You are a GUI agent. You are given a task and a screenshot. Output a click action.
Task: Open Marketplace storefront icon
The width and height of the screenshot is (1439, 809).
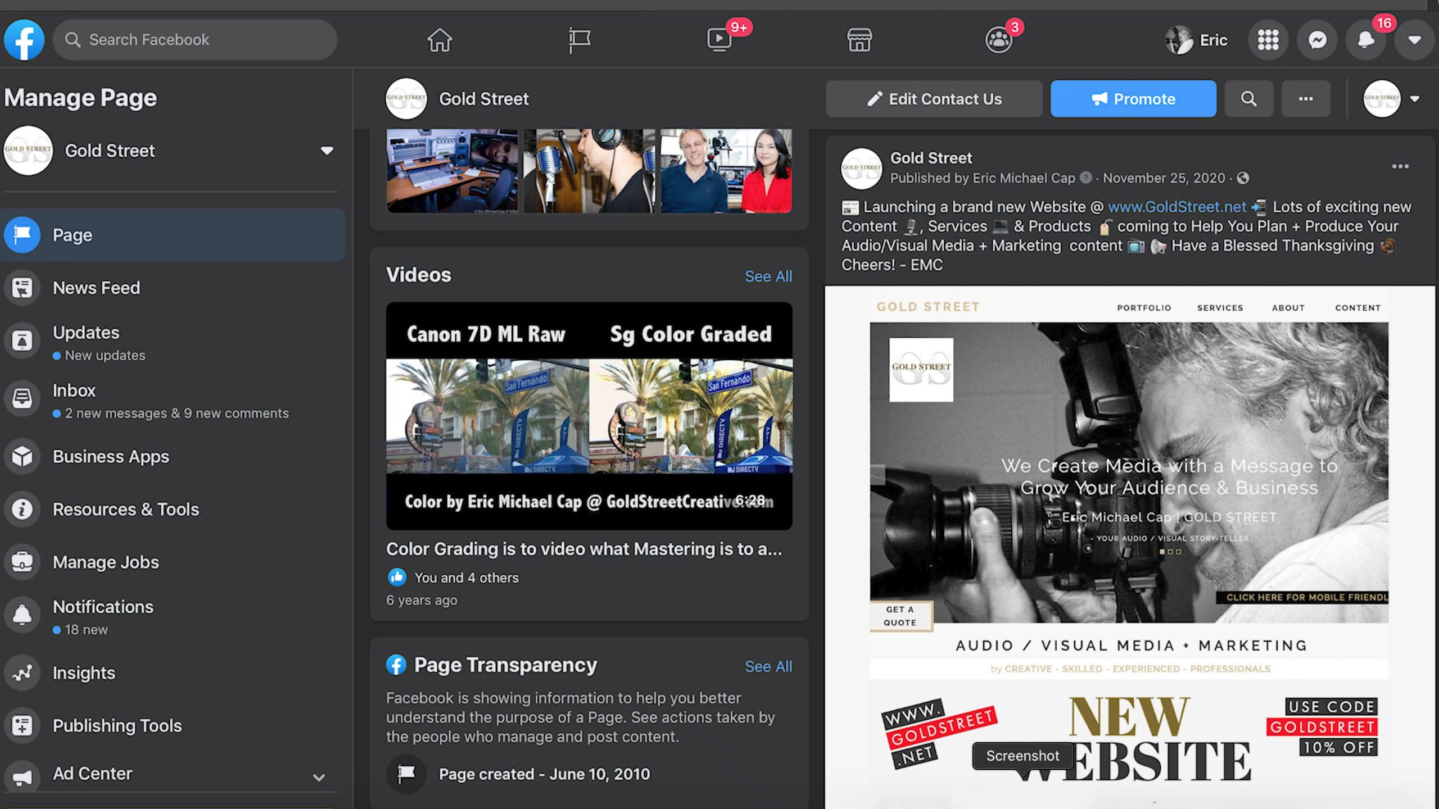(x=859, y=40)
